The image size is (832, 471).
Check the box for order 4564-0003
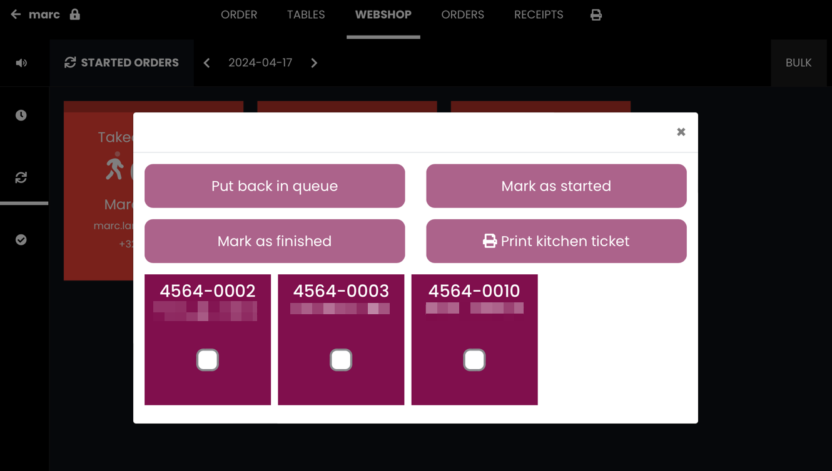pos(341,360)
